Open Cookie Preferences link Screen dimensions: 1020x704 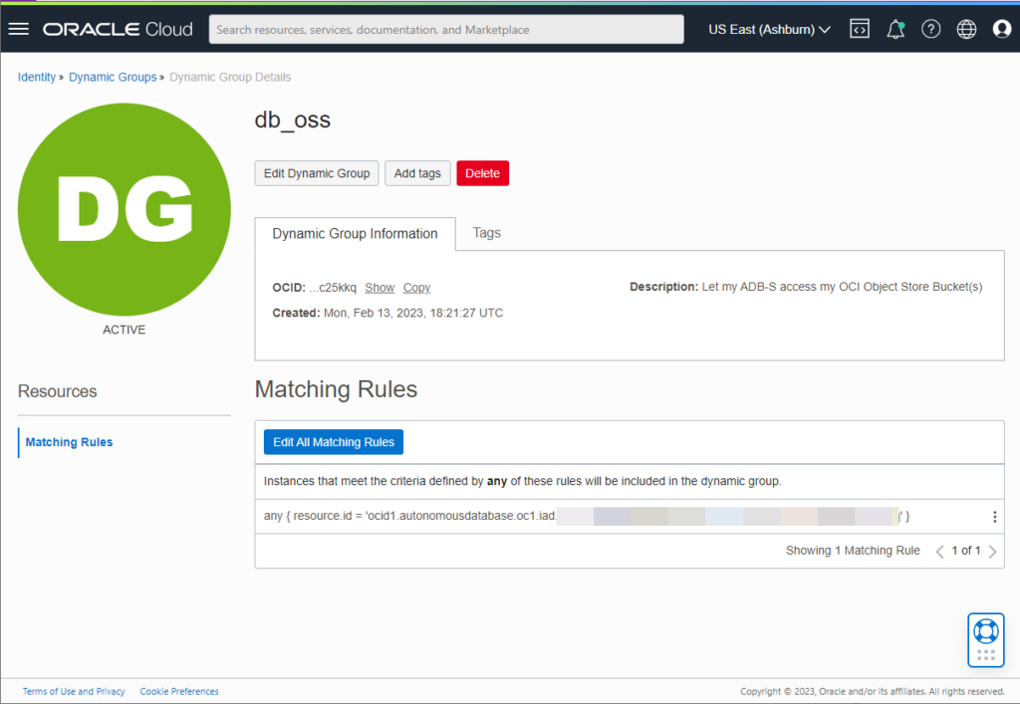pyautogui.click(x=179, y=691)
